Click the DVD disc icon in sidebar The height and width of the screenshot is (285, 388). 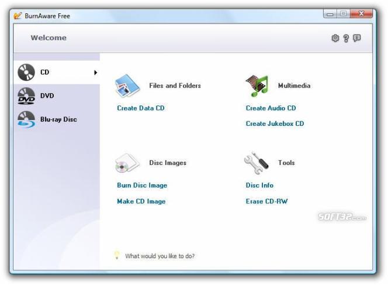pos(26,96)
